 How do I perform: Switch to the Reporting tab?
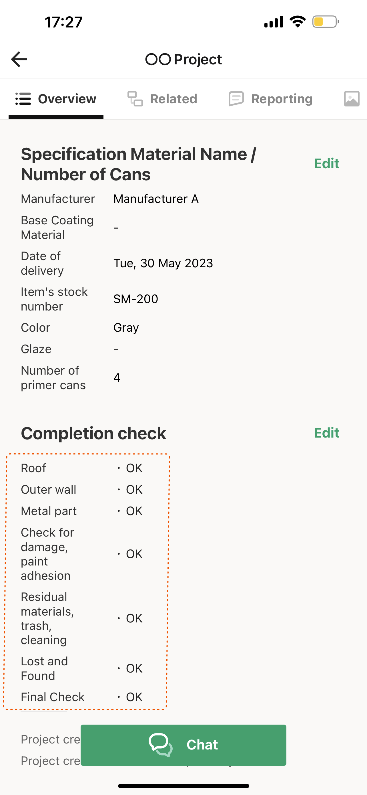coord(282,99)
